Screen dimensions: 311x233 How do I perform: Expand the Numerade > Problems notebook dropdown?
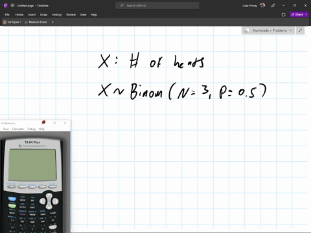tap(291, 30)
